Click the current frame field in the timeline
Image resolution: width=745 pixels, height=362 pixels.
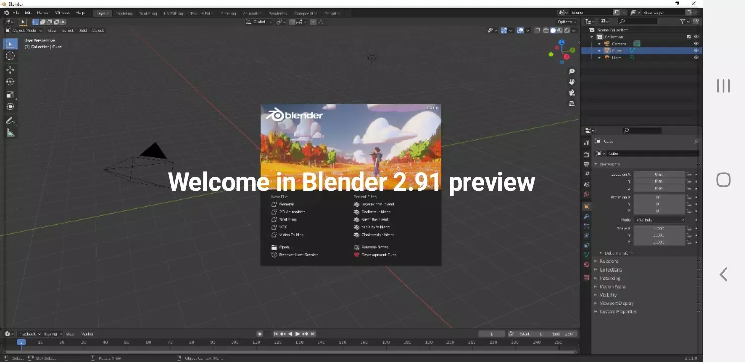pyautogui.click(x=492, y=333)
